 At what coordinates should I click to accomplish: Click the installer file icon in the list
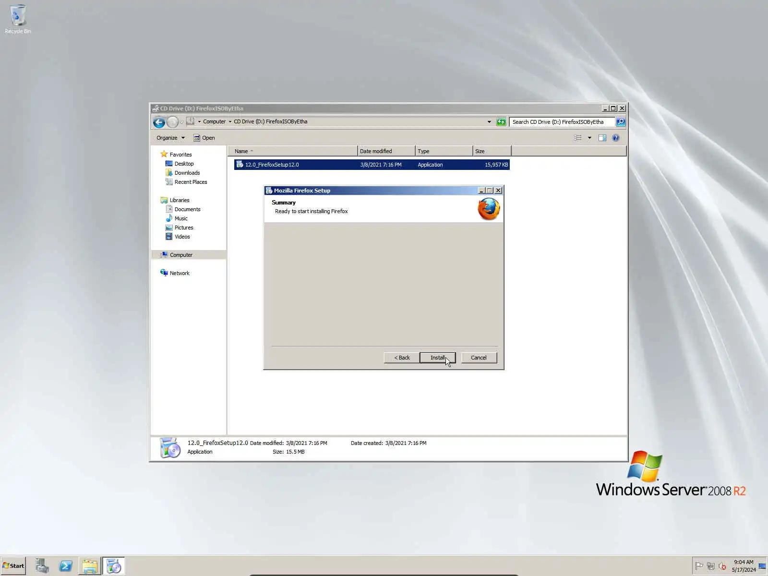coord(240,165)
